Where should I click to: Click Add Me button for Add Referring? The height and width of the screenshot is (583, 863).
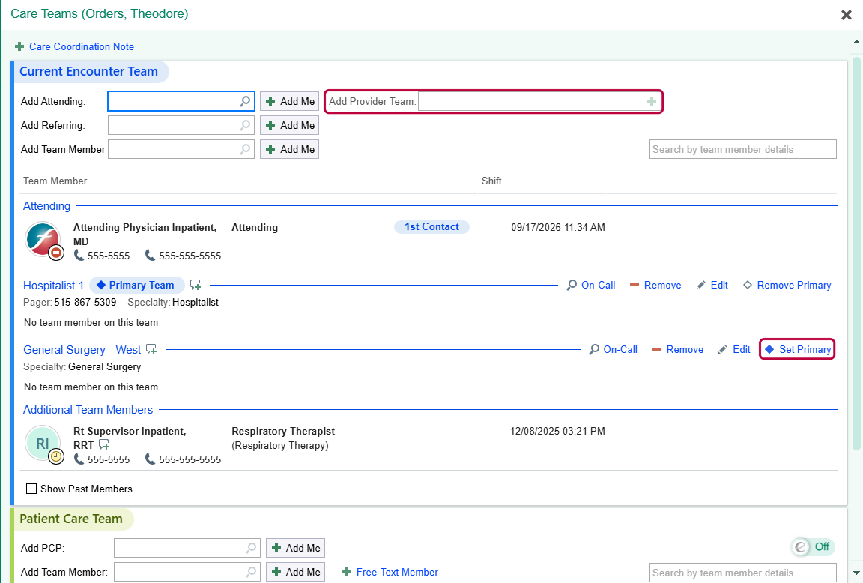(x=289, y=126)
